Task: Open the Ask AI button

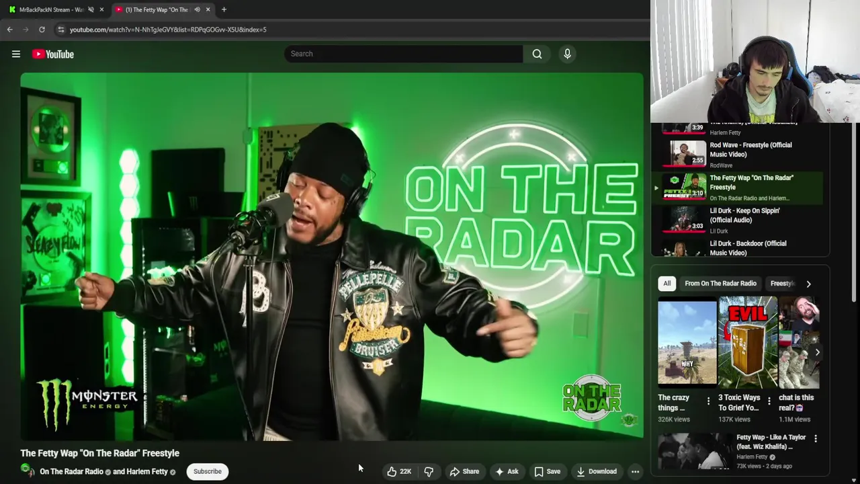Action: point(507,471)
